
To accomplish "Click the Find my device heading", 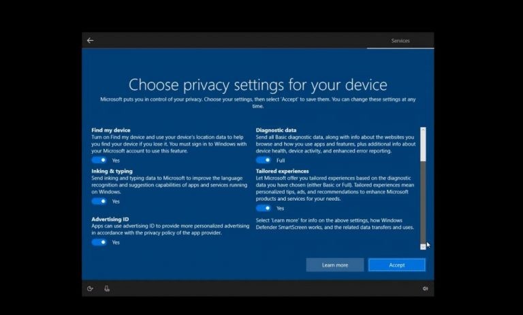I will pyautogui.click(x=111, y=131).
